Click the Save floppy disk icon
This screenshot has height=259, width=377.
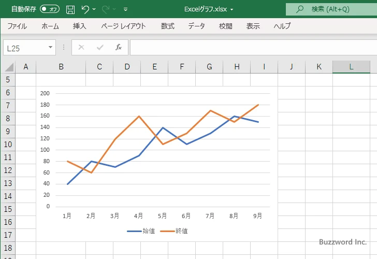[x=70, y=9]
